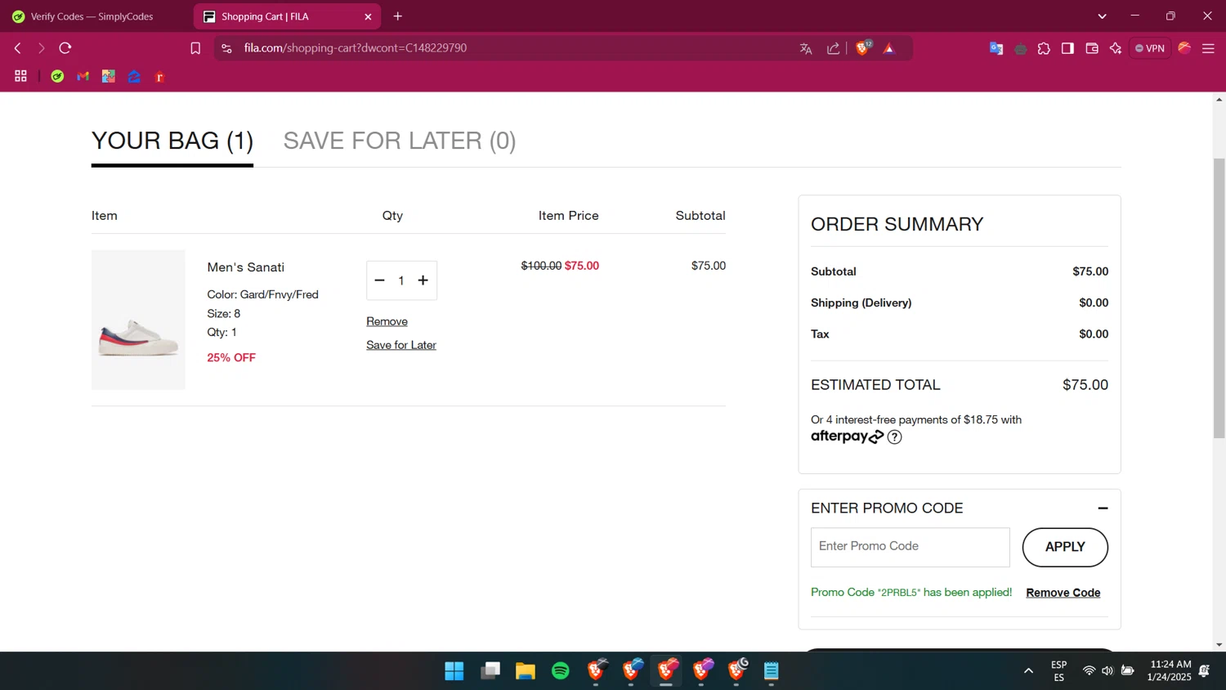Decrease Men's Sanati quantity with minus
This screenshot has height=690, width=1226.
pos(379,280)
